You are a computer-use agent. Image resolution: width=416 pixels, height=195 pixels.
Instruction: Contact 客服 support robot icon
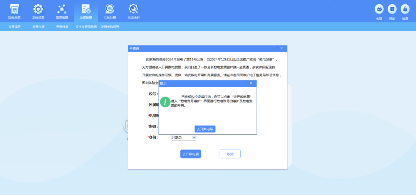point(379,9)
